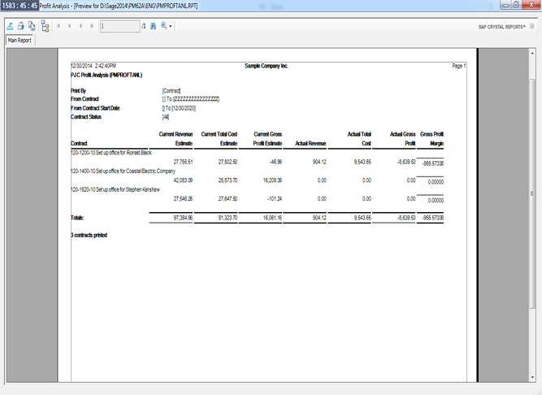Select the Main Report tab

[19, 40]
